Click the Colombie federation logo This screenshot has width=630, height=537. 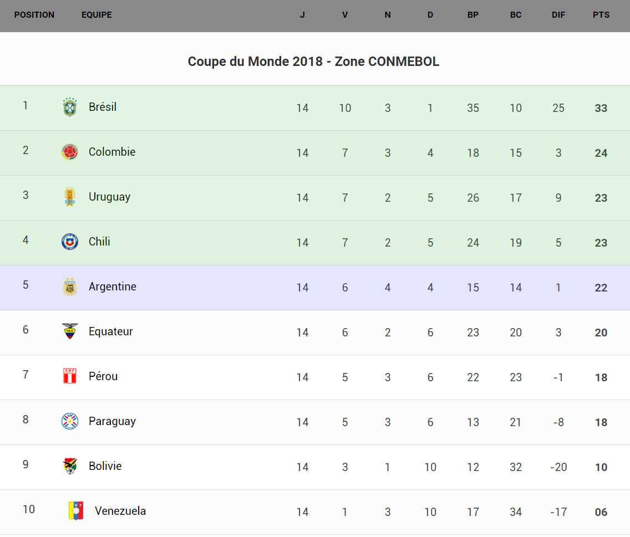70,152
